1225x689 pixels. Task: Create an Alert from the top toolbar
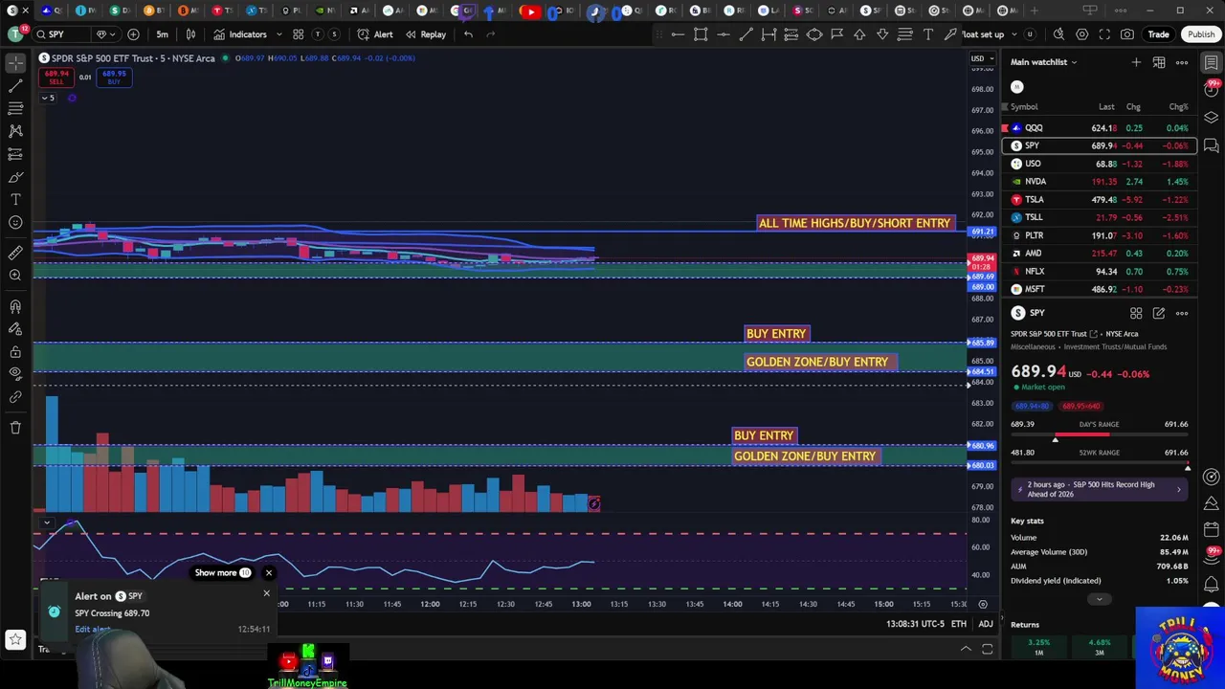pyautogui.click(x=375, y=34)
